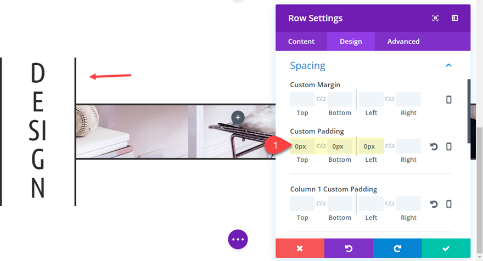Redo with the blue redo button
Viewport: 483px width, 261px height.
pos(397,248)
